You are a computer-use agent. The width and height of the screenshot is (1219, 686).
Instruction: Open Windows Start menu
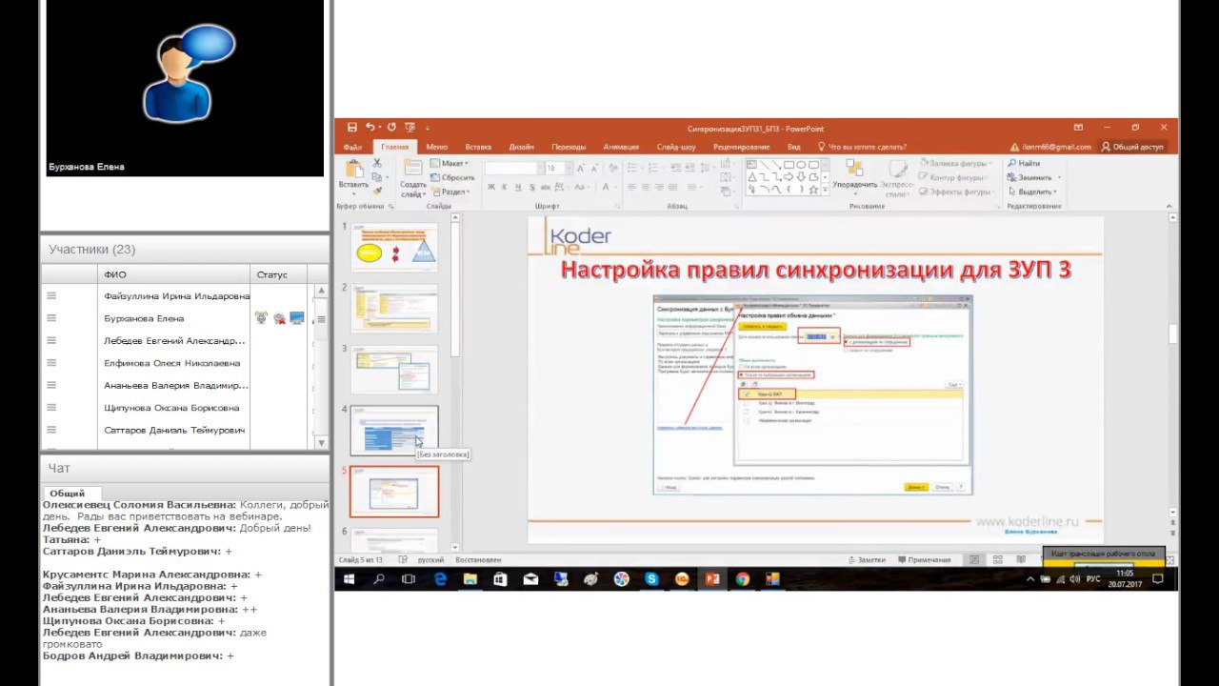pyautogui.click(x=349, y=579)
